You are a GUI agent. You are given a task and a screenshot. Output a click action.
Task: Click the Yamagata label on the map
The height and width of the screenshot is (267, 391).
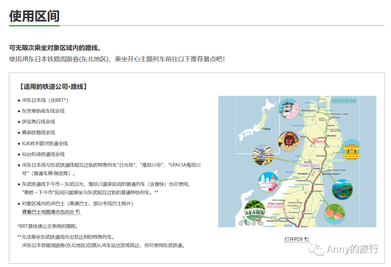302,173
